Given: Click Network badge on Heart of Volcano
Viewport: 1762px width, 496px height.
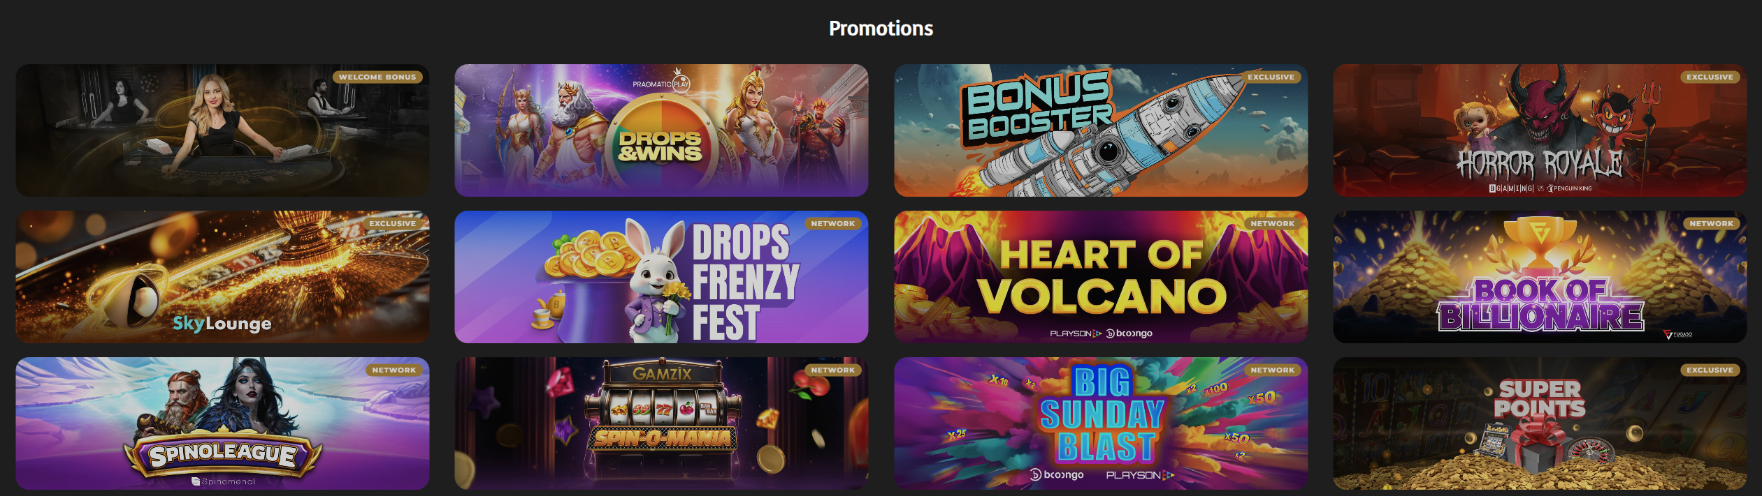Looking at the screenshot, I should coord(1272,224).
